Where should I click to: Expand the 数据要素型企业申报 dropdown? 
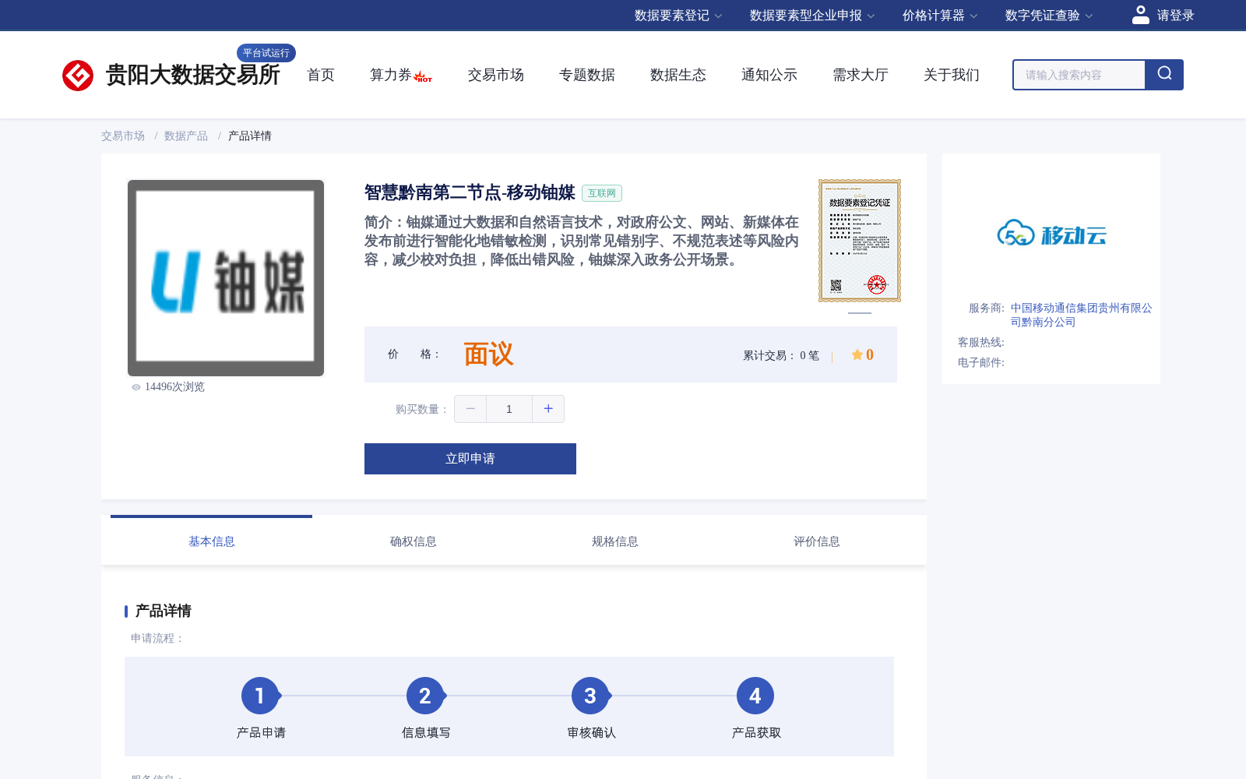click(x=812, y=16)
